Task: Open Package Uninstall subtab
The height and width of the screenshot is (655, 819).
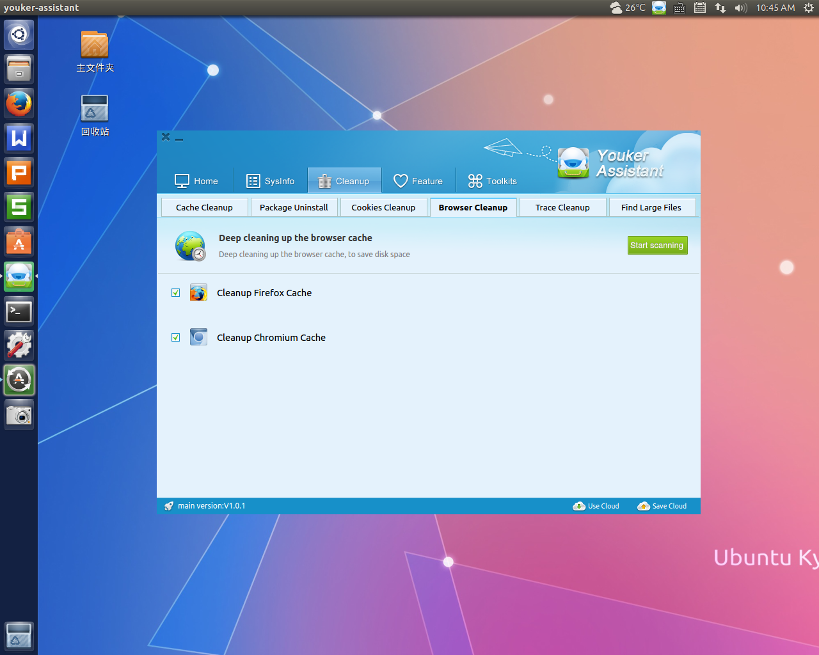Action: pos(294,207)
